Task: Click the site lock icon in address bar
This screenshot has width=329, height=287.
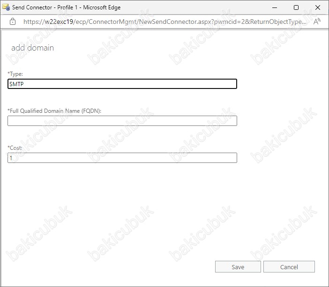Action: pos(13,22)
